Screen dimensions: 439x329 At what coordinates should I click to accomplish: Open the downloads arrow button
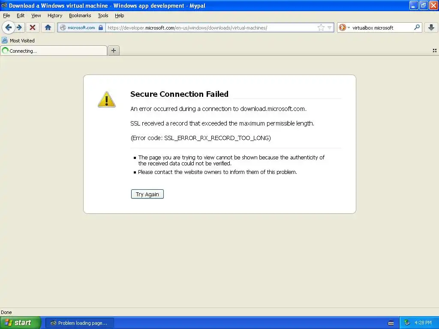[x=431, y=27]
